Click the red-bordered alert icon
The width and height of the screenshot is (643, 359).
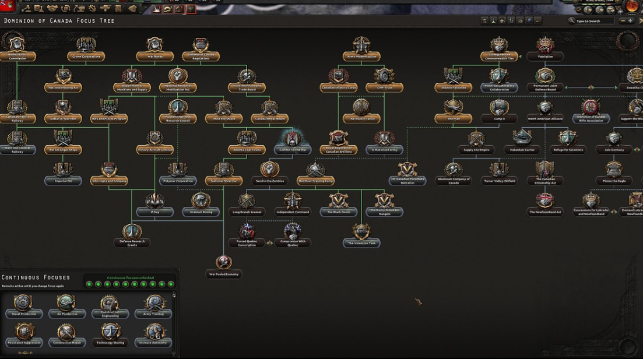[191, 9]
